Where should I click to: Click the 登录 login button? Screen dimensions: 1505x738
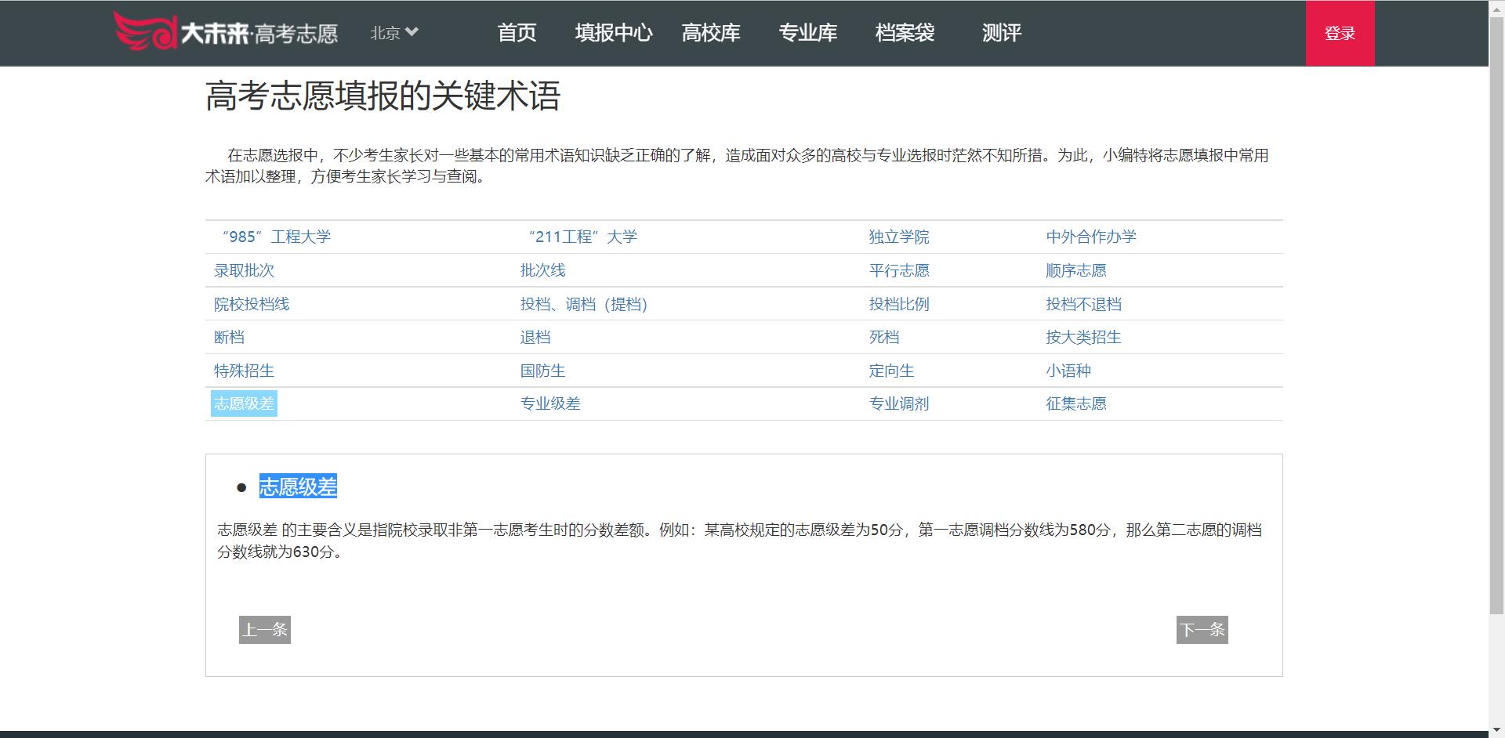point(1340,33)
